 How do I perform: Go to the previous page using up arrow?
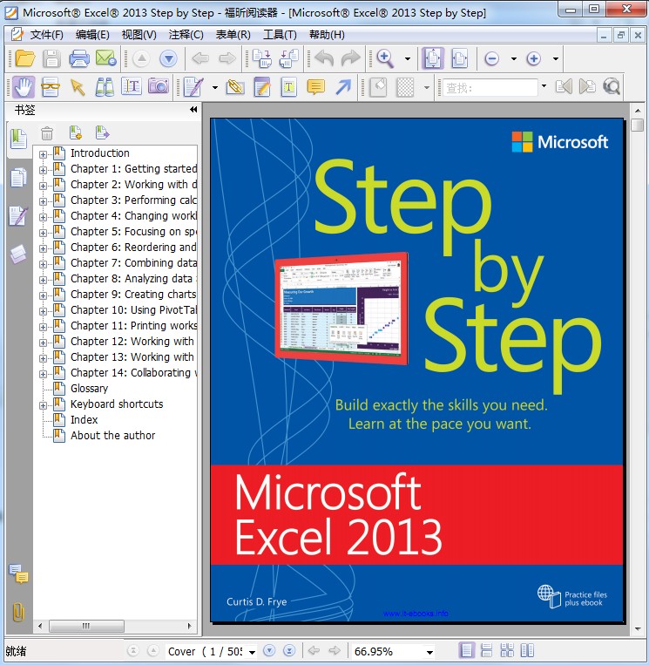coord(142,58)
